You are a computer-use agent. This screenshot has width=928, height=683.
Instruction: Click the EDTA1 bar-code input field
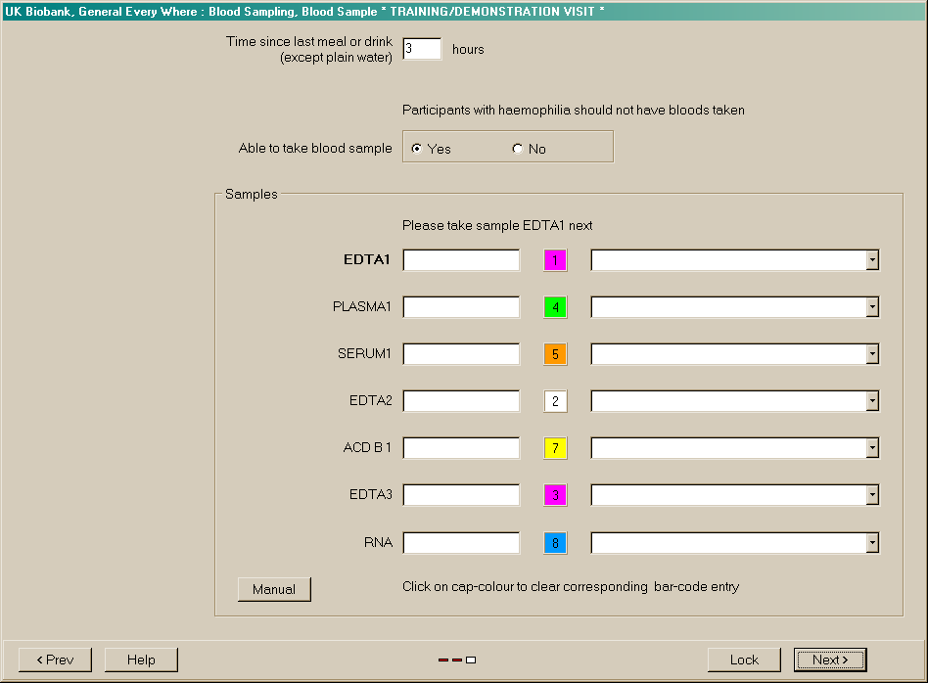click(461, 260)
